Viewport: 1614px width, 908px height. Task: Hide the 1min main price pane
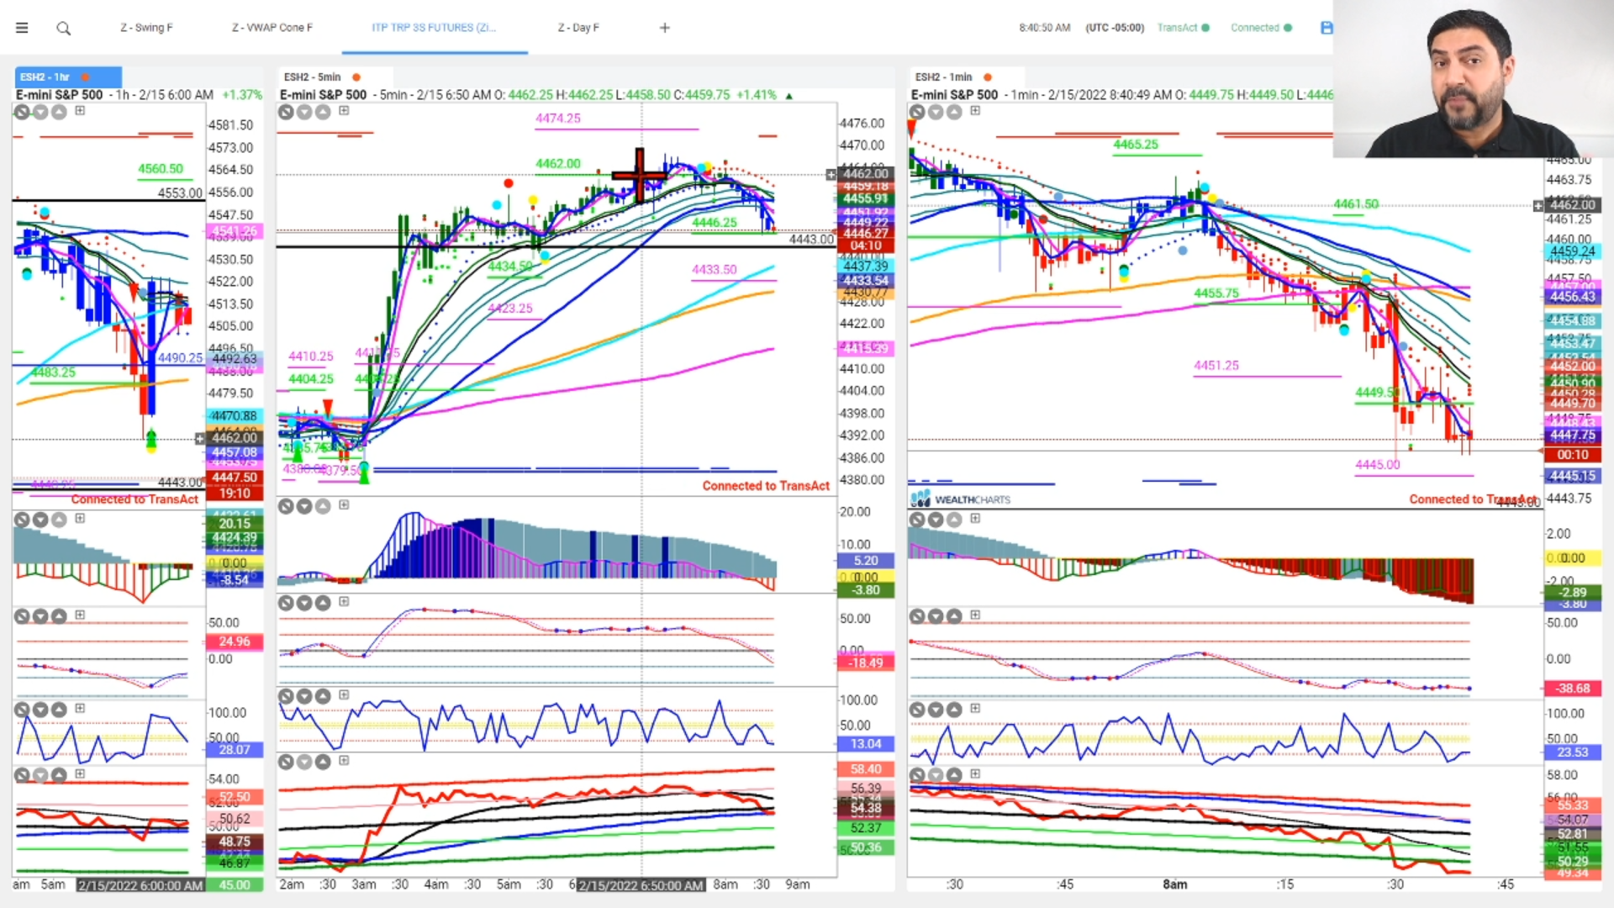pyautogui.click(x=917, y=112)
